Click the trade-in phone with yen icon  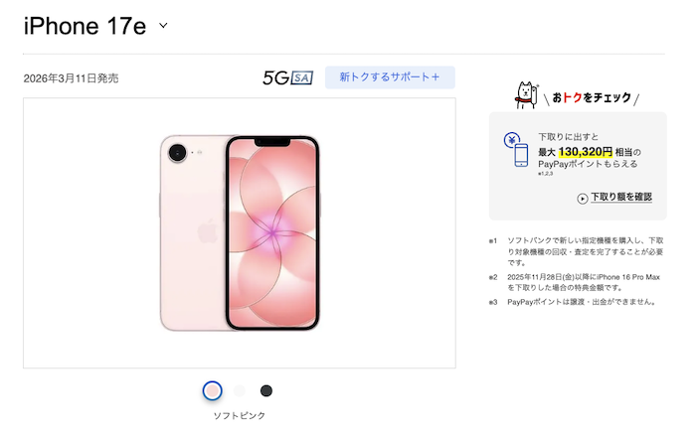(x=516, y=149)
